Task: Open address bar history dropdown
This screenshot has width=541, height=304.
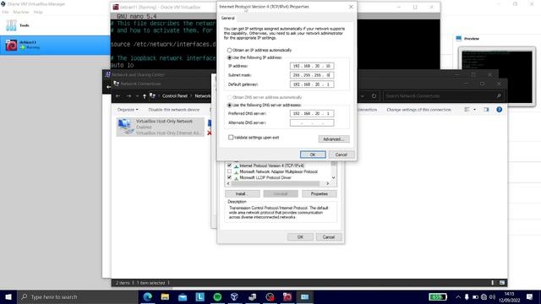Action: pos(363,95)
